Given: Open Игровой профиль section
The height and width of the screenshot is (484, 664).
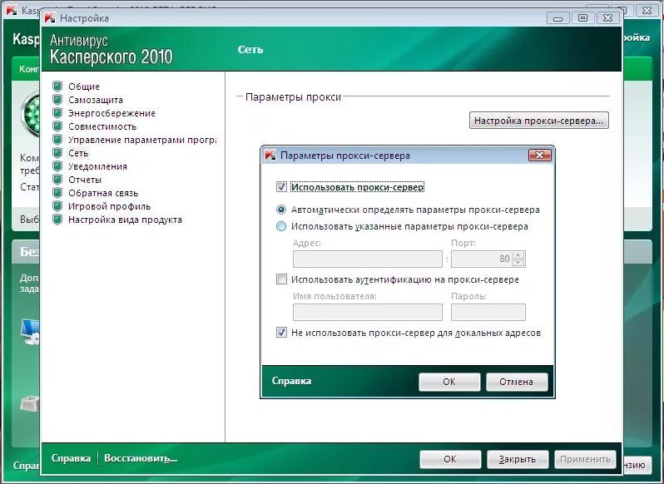Looking at the screenshot, I should click(x=109, y=206).
